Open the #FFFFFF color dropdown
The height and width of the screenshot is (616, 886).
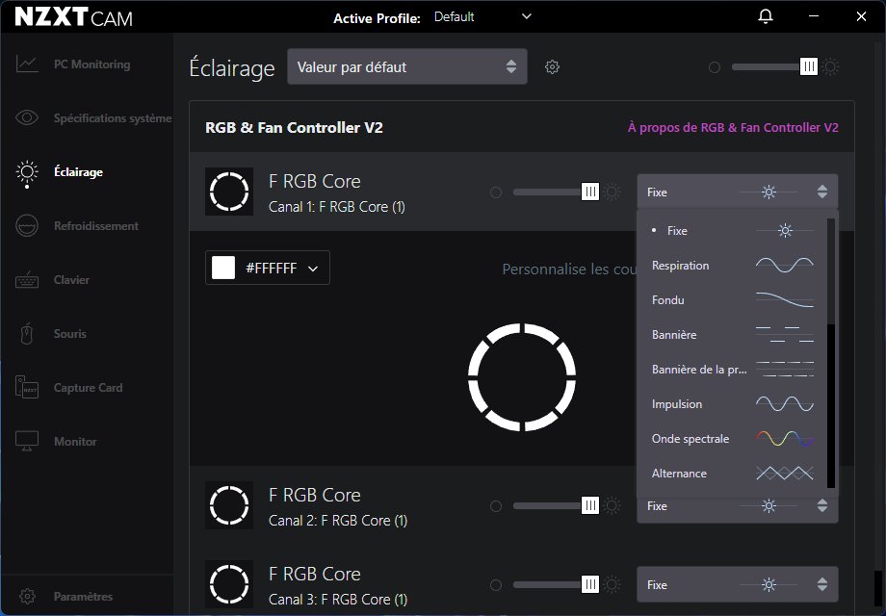click(268, 269)
